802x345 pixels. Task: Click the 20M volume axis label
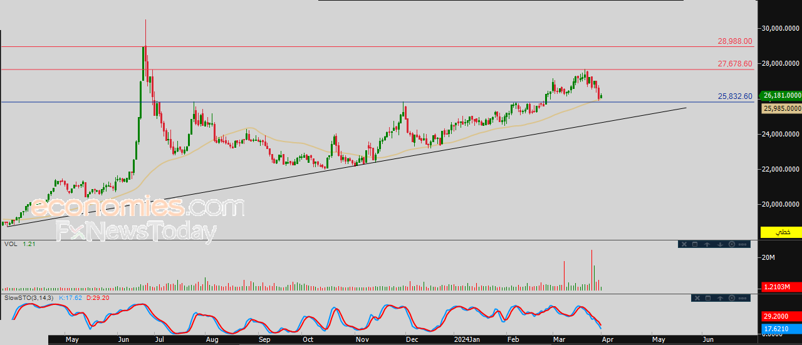point(769,258)
